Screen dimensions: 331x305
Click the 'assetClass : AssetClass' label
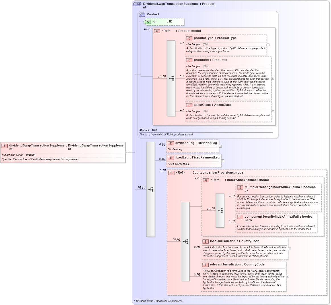pos(213,105)
